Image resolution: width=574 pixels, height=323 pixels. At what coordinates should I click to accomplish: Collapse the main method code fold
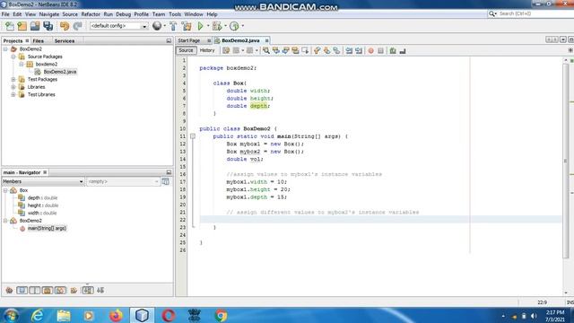click(193, 136)
